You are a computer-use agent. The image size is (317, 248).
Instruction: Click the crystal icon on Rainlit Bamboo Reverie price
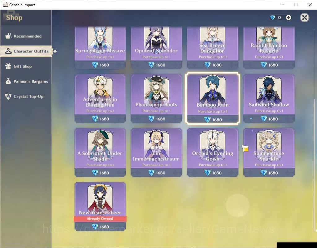[264, 65]
